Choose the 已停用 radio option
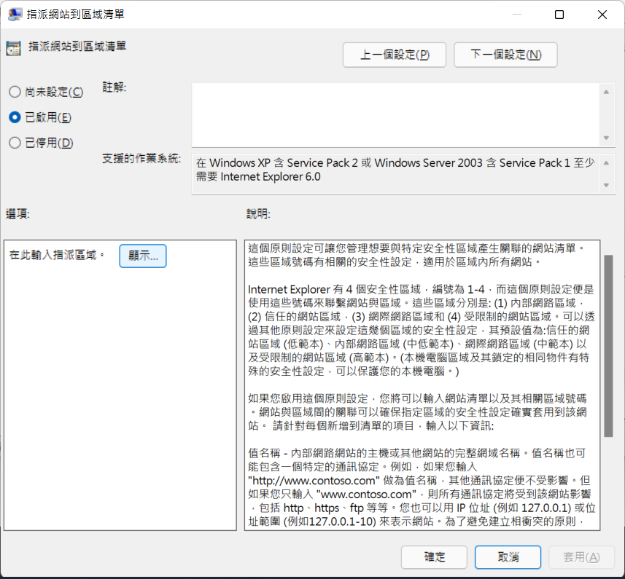625x579 pixels. tap(15, 143)
